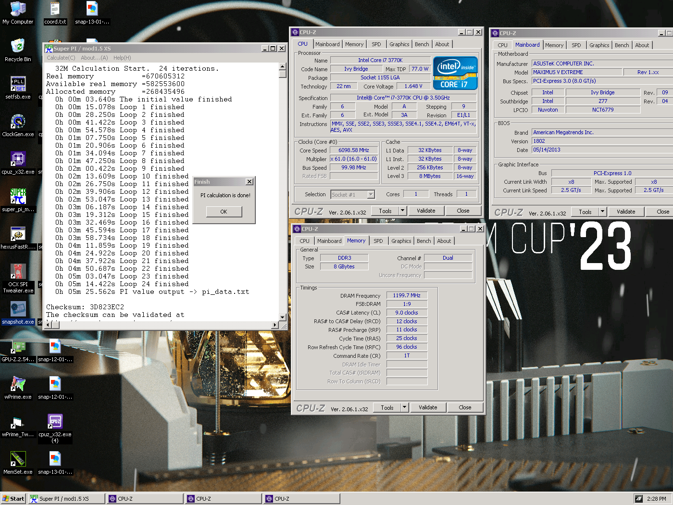
Task: Select the snapshot.exe desktop icon
Action: (18, 313)
